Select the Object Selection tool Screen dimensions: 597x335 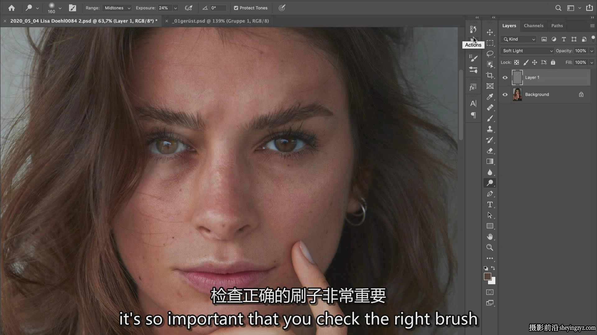coord(490,65)
